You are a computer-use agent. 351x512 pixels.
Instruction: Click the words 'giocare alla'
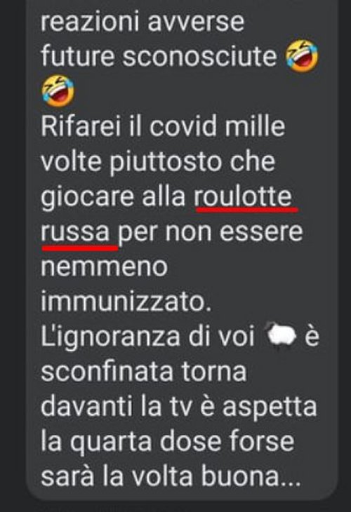[x=113, y=197]
